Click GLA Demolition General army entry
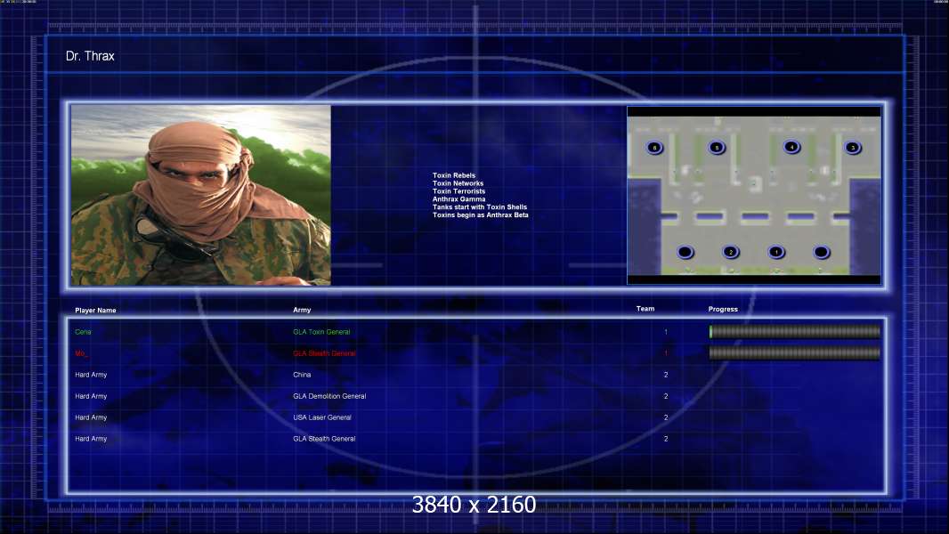 (329, 396)
